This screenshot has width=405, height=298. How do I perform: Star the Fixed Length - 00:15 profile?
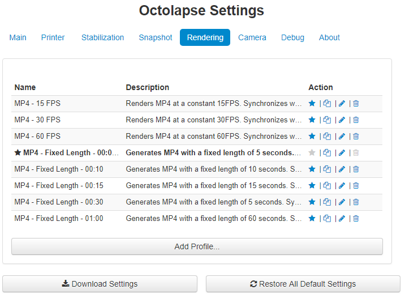pyautogui.click(x=312, y=185)
